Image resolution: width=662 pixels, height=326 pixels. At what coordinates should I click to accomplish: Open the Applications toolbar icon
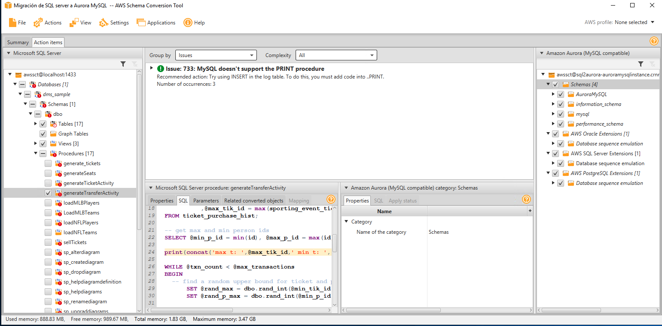[x=141, y=23]
